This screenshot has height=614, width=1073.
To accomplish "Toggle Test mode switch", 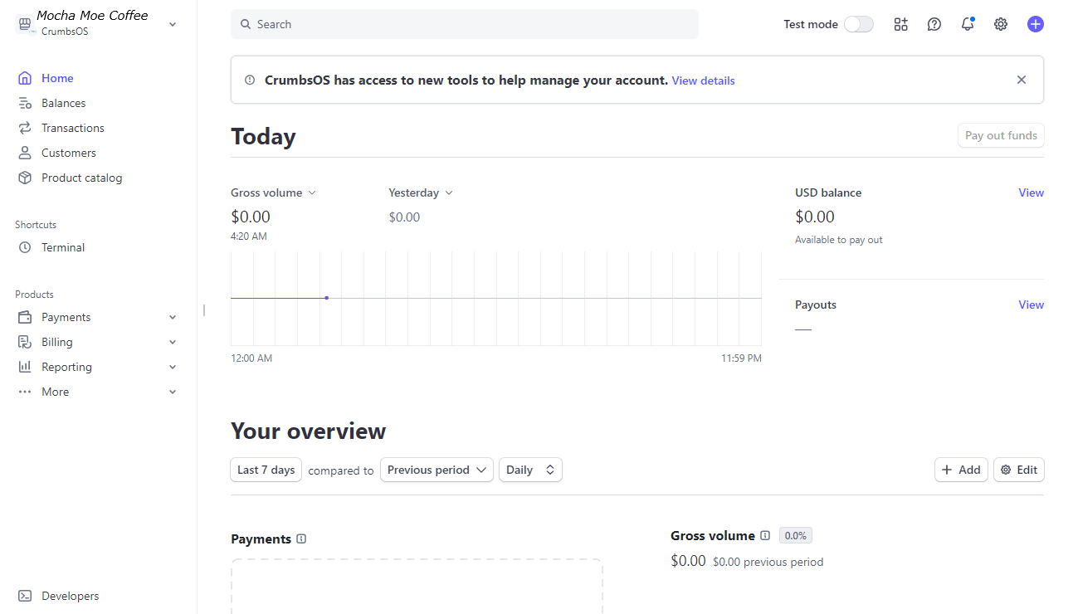I will pos(858,24).
